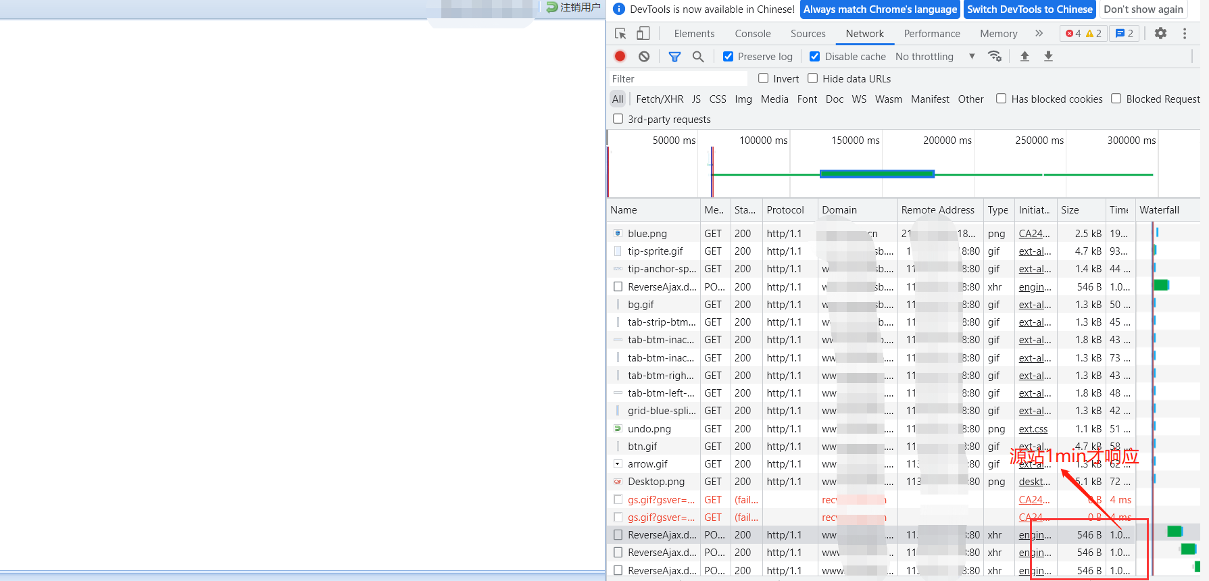Enable the Invert filter checkbox
1209x581 pixels.
(764, 78)
